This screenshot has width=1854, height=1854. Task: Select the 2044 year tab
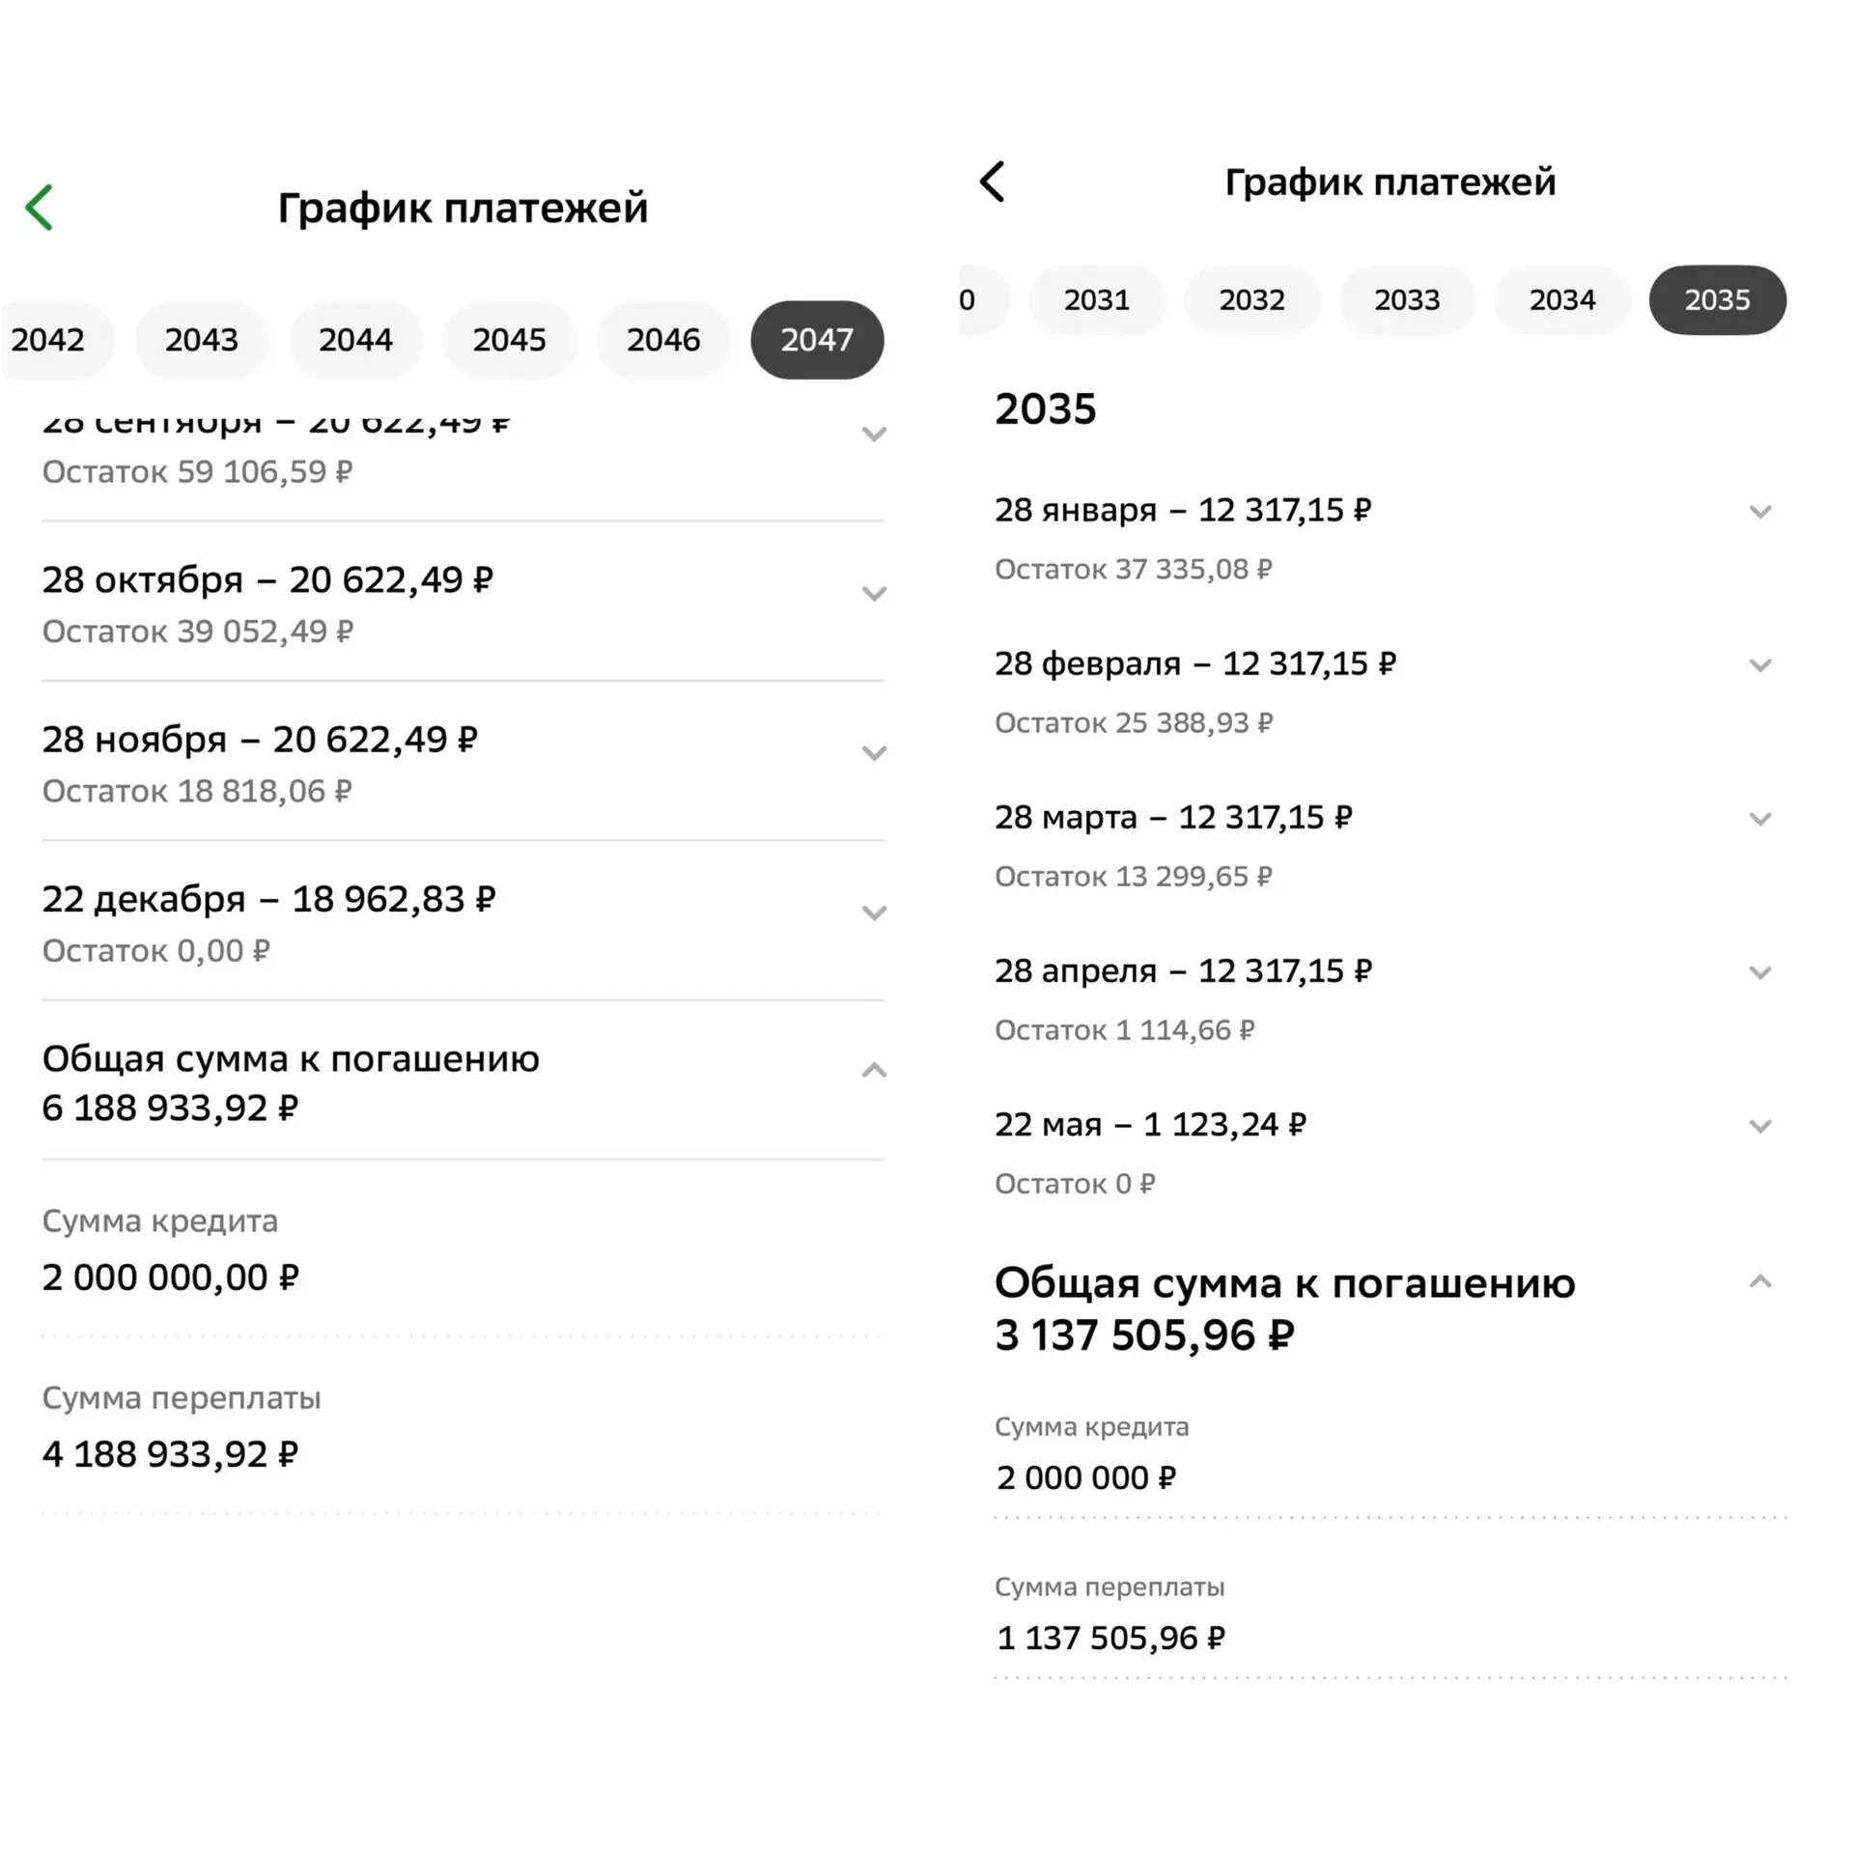pyautogui.click(x=355, y=340)
